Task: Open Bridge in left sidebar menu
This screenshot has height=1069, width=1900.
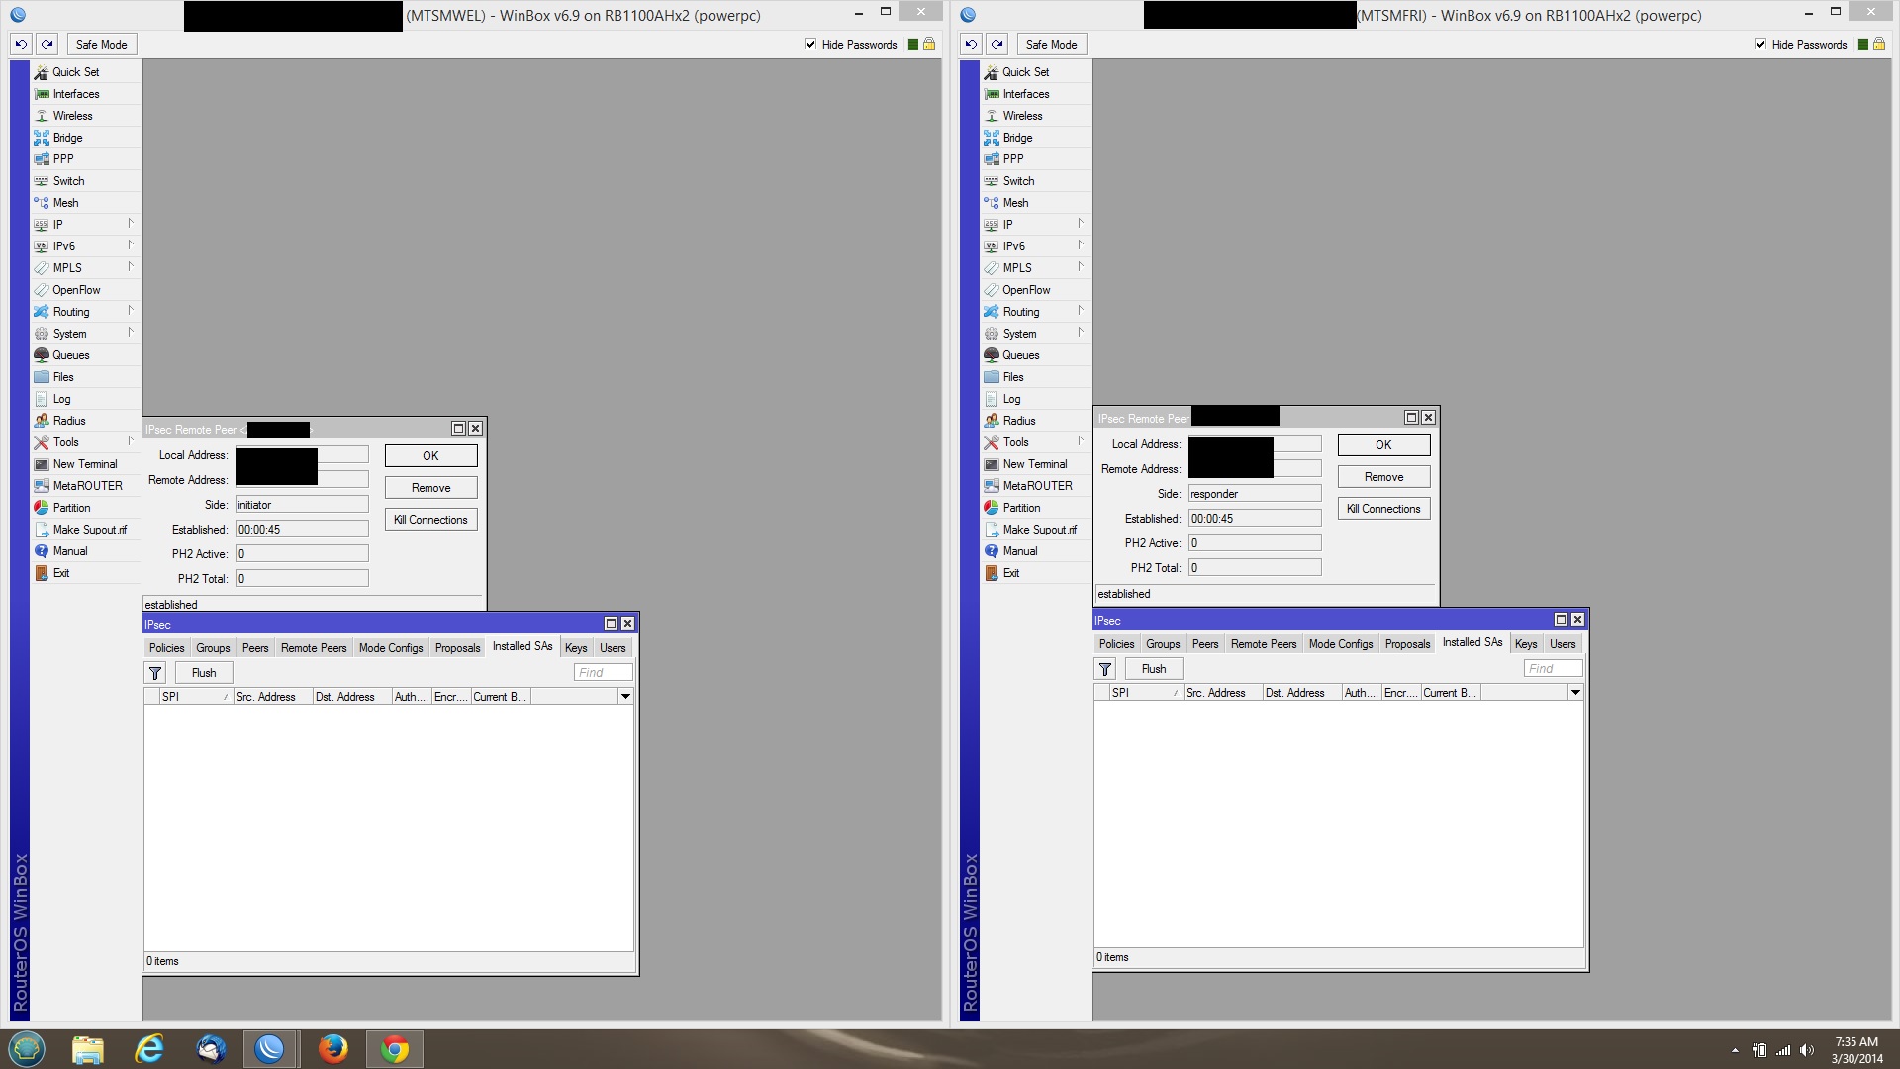Action: 67,138
